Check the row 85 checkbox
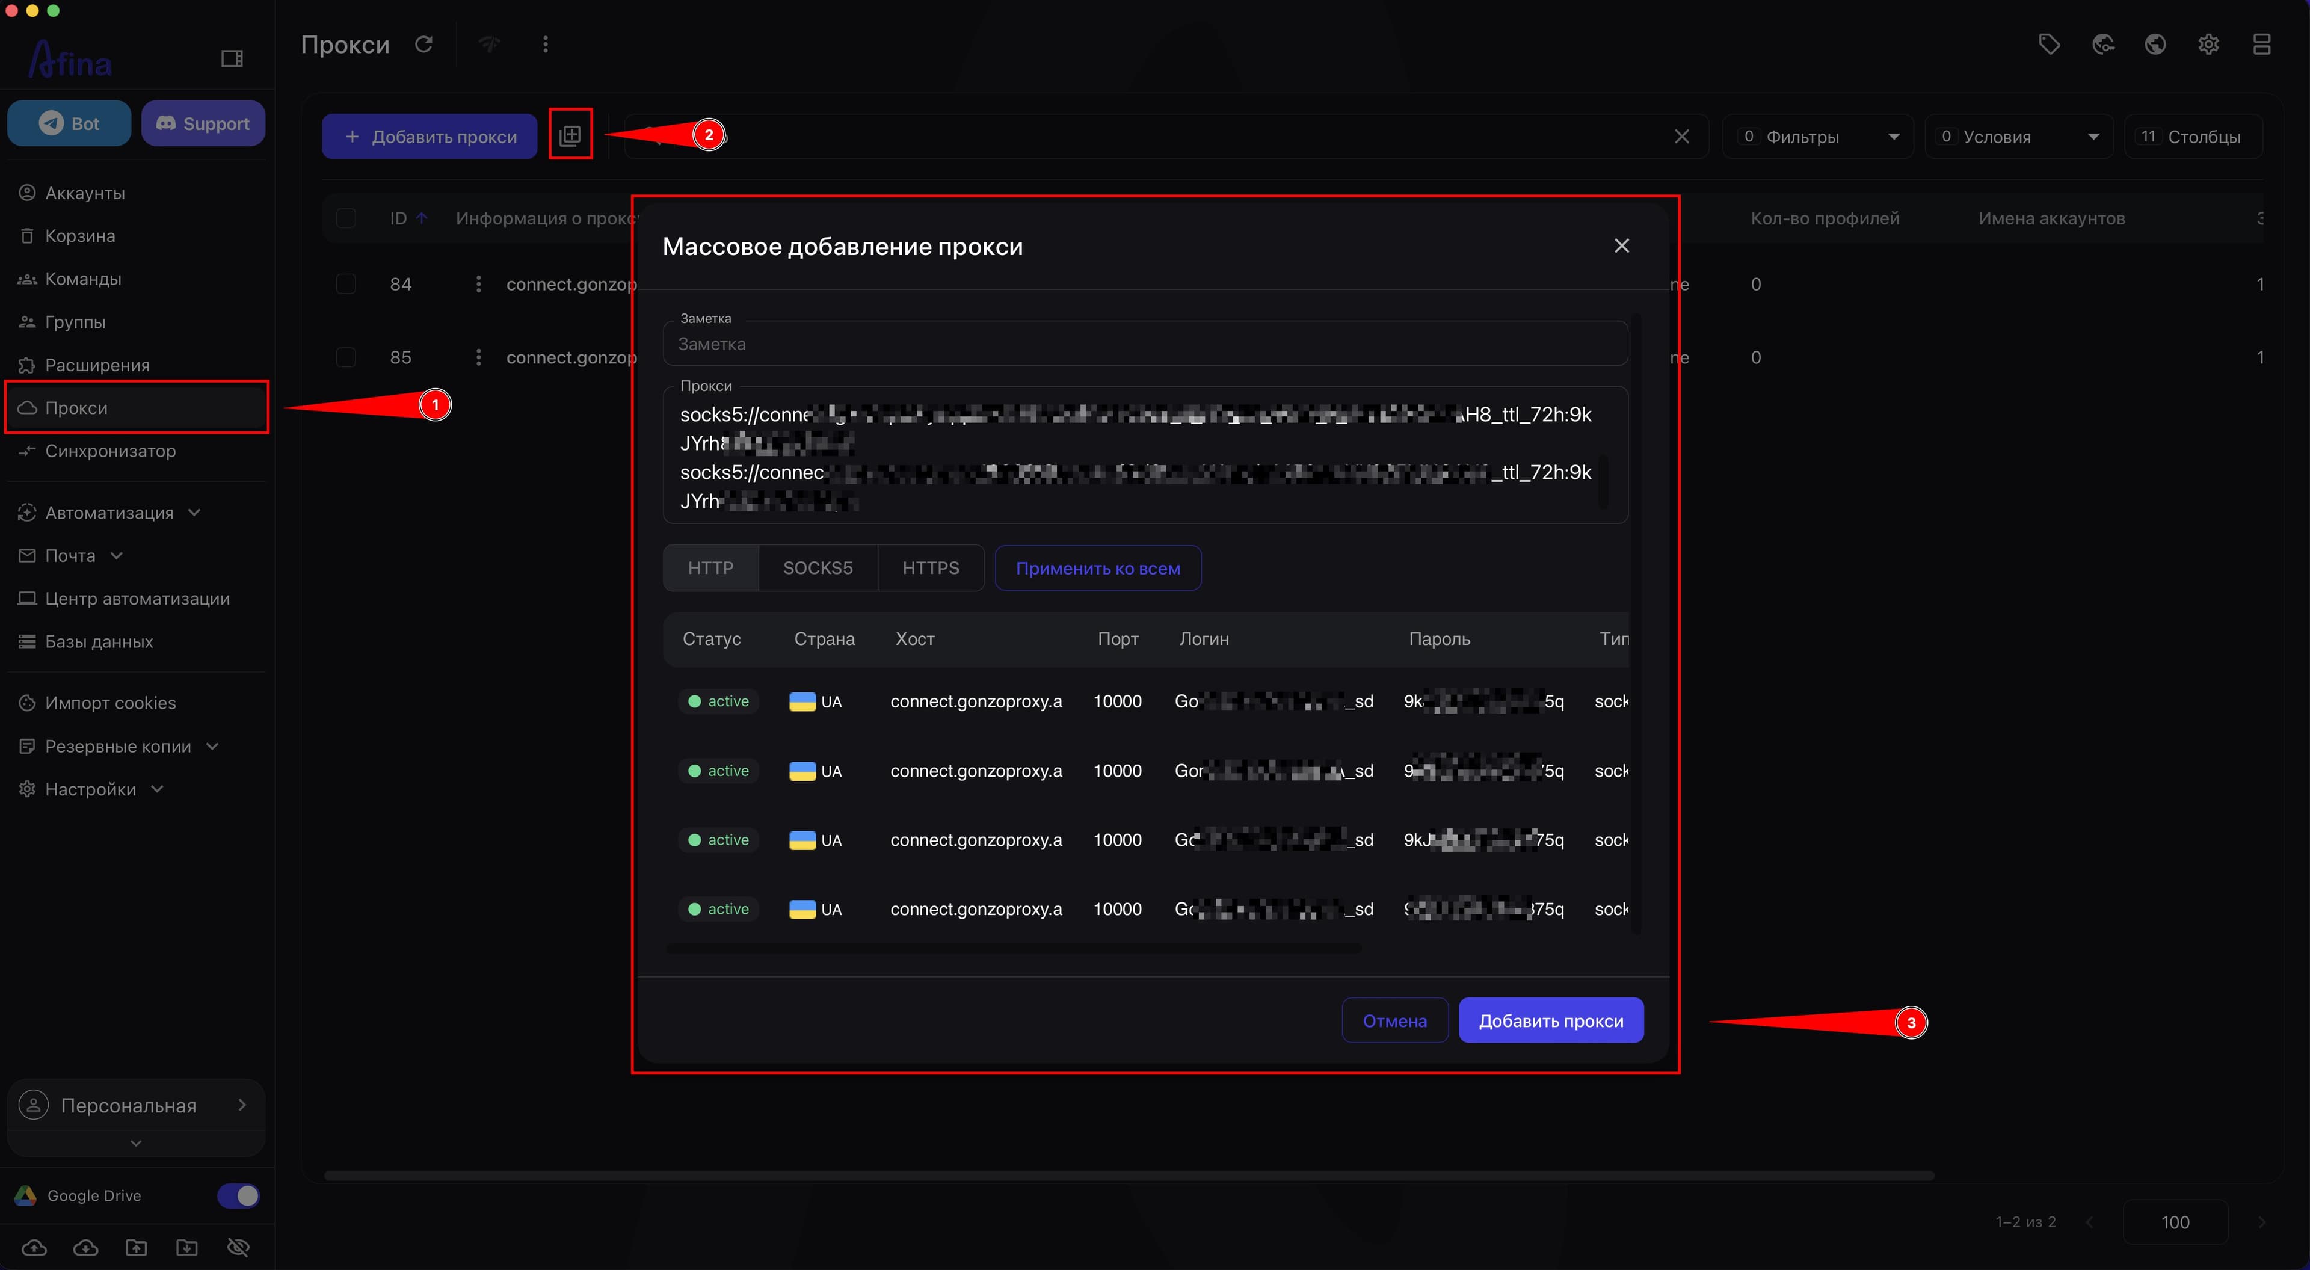This screenshot has height=1270, width=2310. [x=345, y=357]
